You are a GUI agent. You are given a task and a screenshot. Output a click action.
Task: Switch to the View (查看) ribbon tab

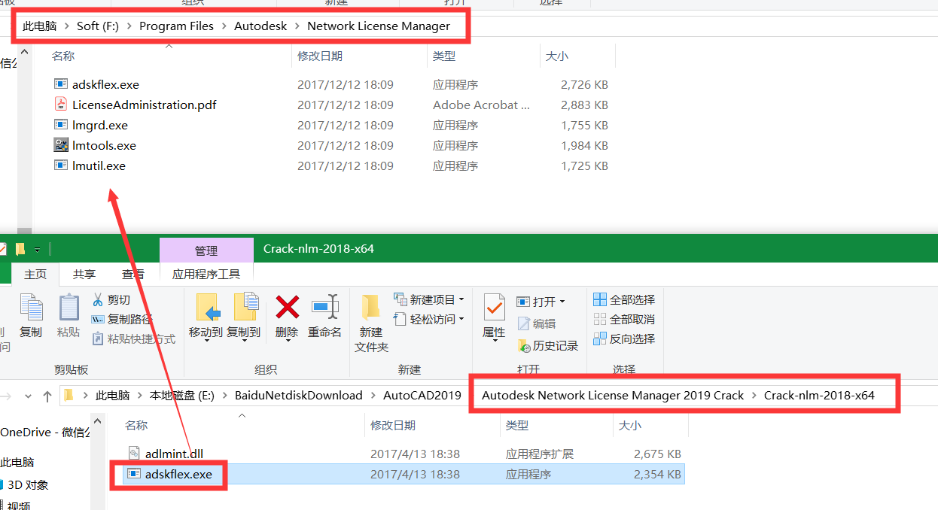tap(133, 274)
